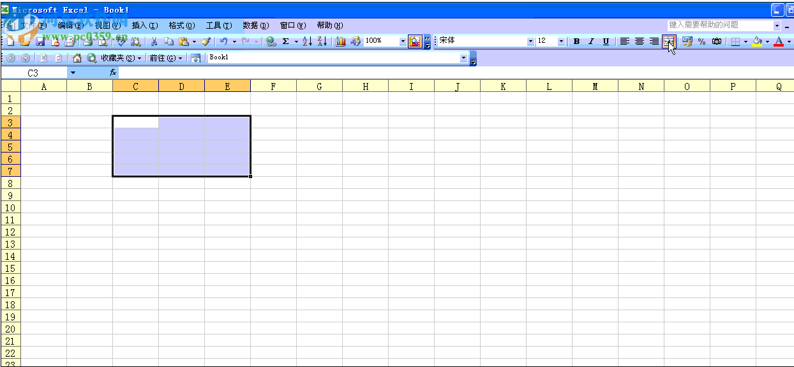
Task: Click the Merge and Center icon
Action: click(668, 41)
